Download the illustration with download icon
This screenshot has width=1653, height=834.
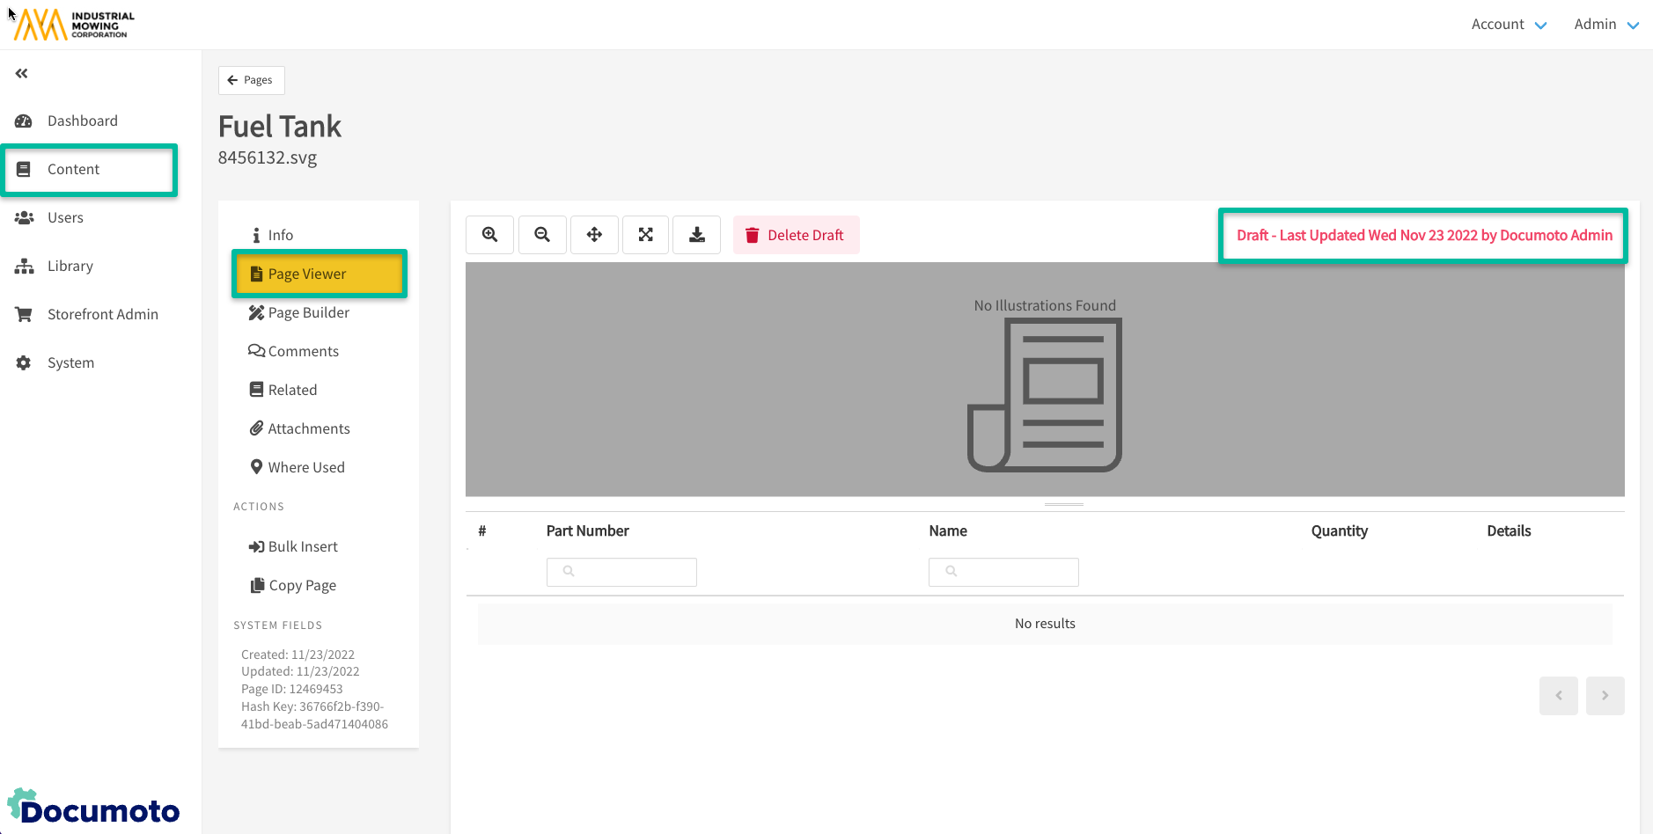coord(696,235)
